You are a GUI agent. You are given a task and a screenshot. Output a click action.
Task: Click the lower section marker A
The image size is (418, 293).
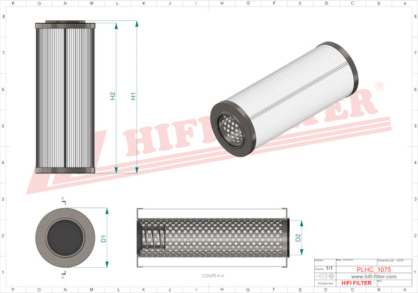(x=63, y=276)
